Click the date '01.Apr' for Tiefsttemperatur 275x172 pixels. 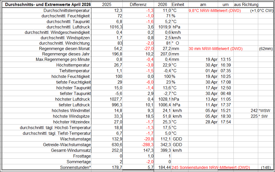point(211,71)
